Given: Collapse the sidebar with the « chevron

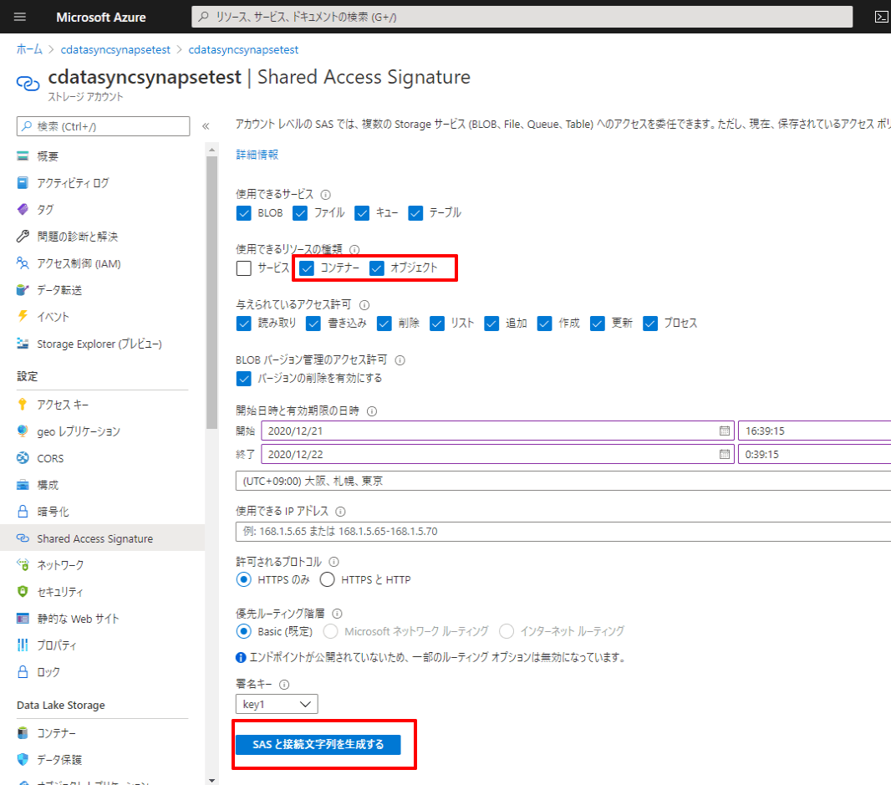Looking at the screenshot, I should click(206, 126).
